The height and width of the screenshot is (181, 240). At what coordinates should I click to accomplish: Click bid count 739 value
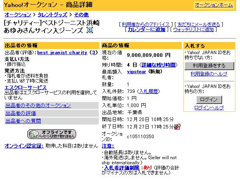click(x=131, y=91)
